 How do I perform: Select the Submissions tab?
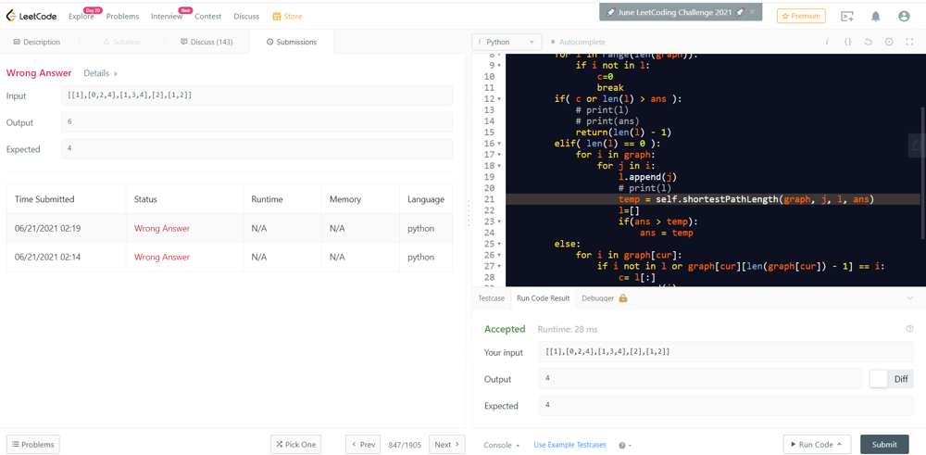click(291, 42)
